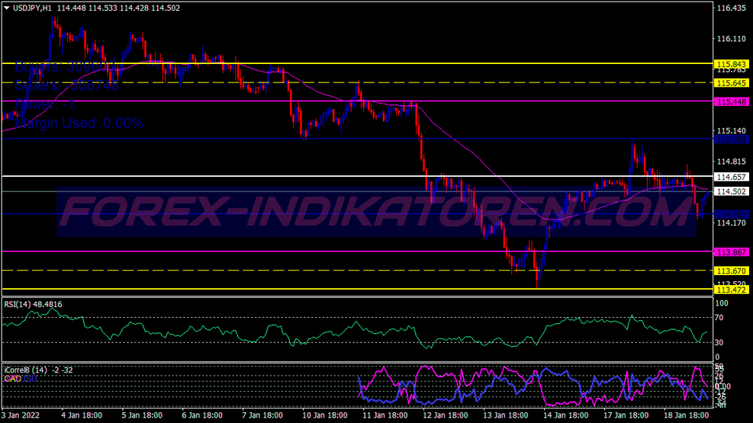The height and width of the screenshot is (423, 753).
Task: Click the 115.448 magenta price label
Action: 732,101
